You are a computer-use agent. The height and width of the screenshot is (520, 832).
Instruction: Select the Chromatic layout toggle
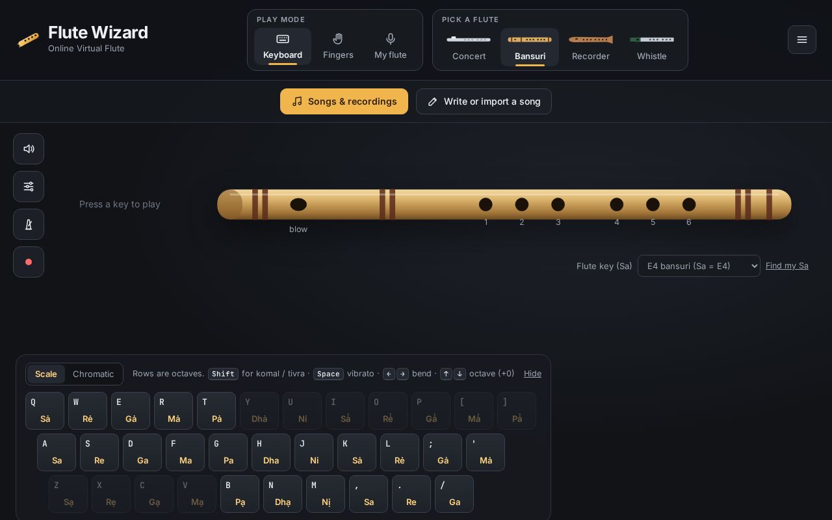point(93,374)
